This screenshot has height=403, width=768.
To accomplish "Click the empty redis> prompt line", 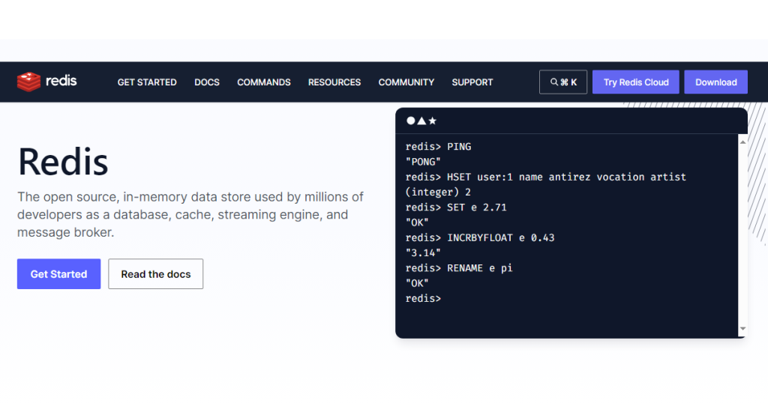I will (423, 298).
